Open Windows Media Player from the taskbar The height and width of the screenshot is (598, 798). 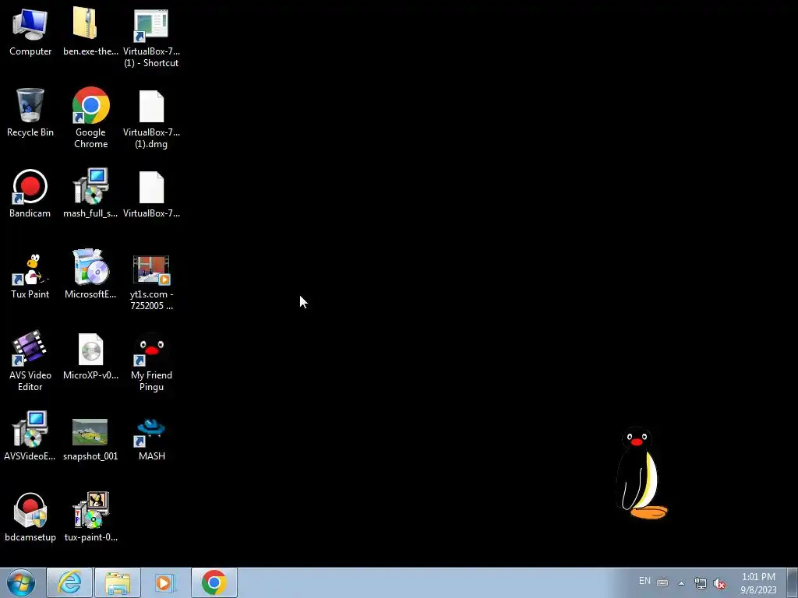tap(164, 582)
